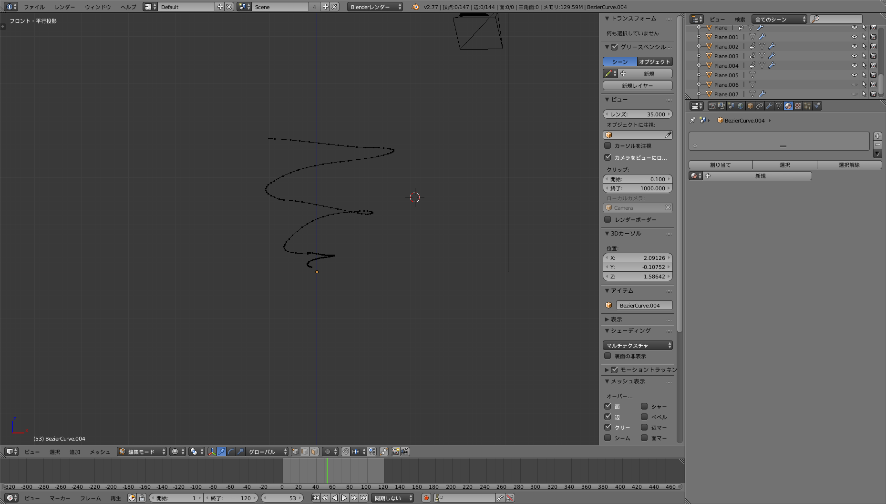
Task: Select the scale manipulator icon
Action: tap(240, 452)
